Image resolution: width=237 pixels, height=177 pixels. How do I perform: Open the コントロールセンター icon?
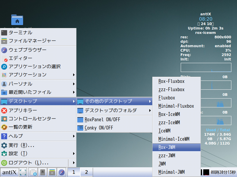pyautogui.click(x=4, y=119)
